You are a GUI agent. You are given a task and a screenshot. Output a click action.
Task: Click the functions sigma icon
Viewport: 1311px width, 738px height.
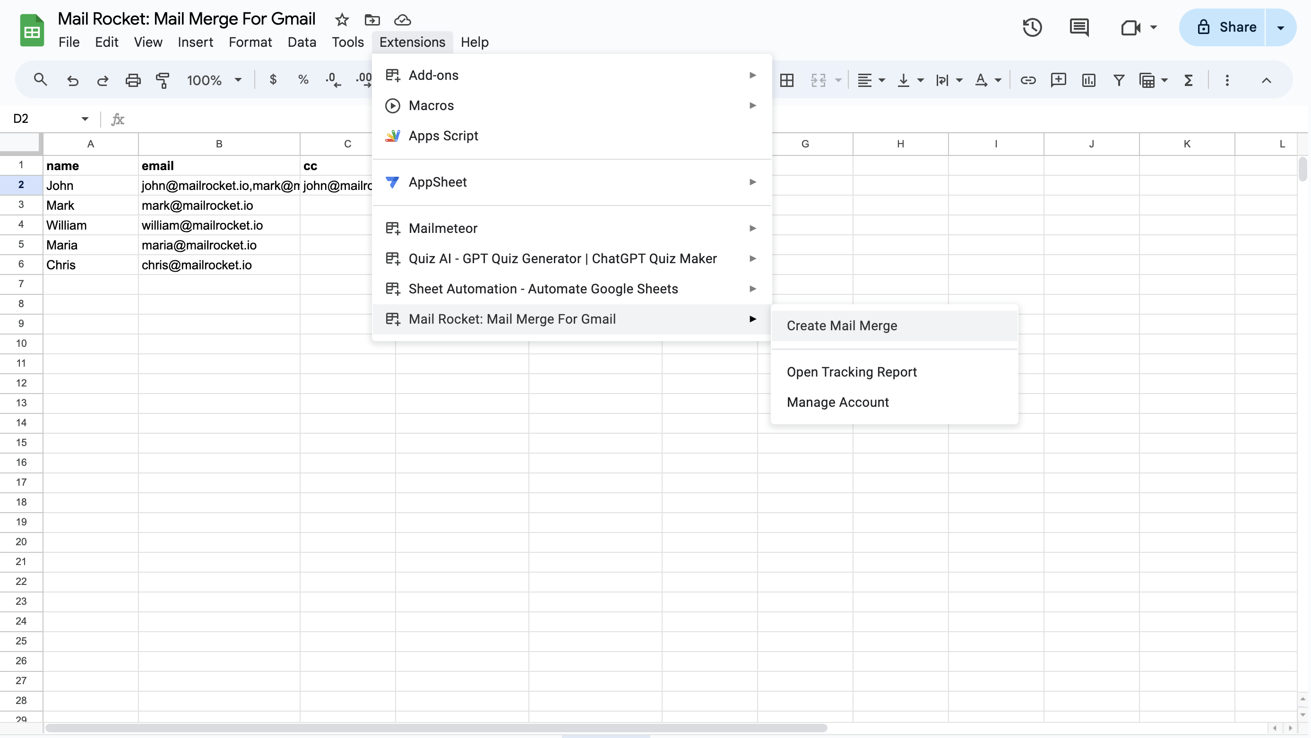click(x=1188, y=80)
